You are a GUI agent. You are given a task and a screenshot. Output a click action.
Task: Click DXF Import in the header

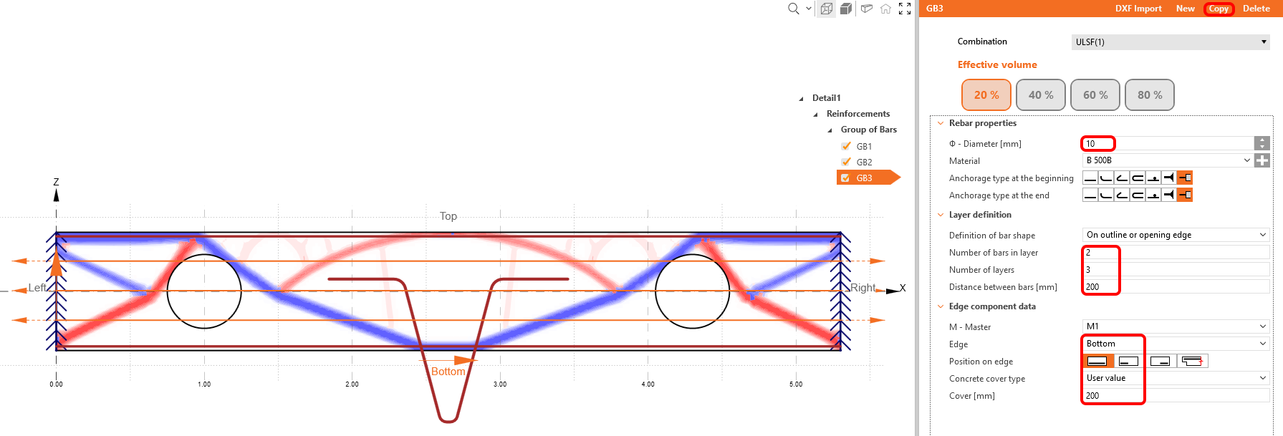[x=1138, y=9]
